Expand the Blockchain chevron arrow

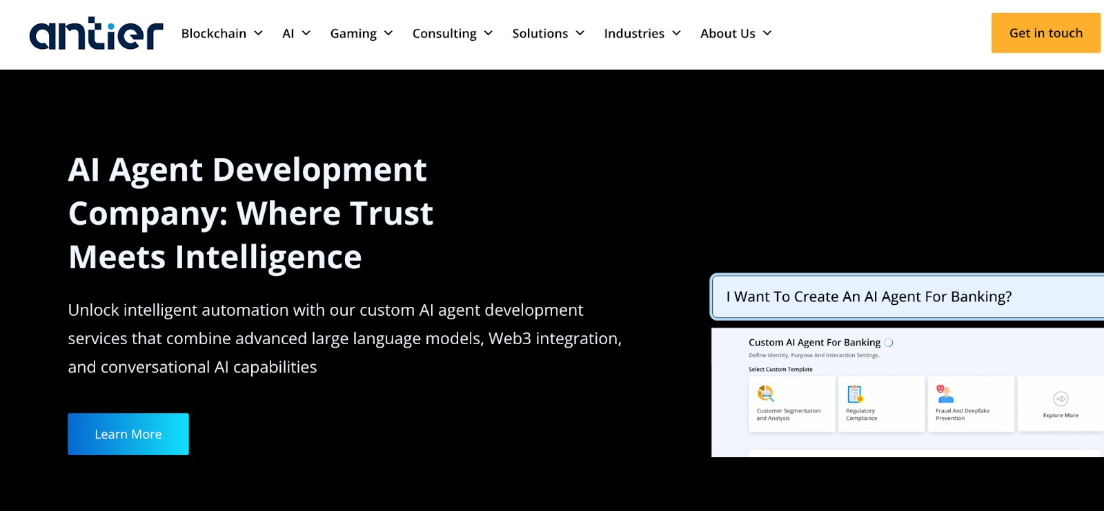point(258,33)
